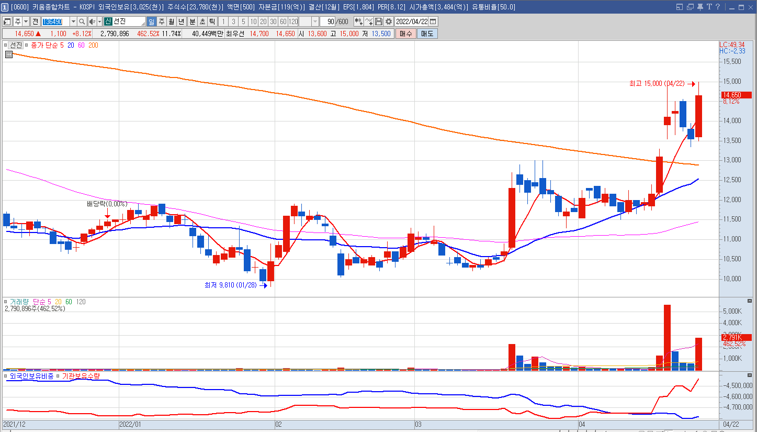Open the custom interval dropdown arrow
Viewport: 757px width, 432px height.
click(315, 21)
